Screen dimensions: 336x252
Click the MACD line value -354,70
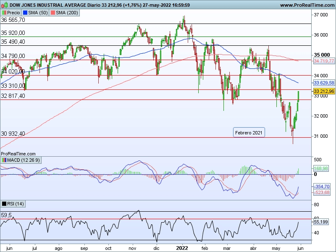point(322,186)
